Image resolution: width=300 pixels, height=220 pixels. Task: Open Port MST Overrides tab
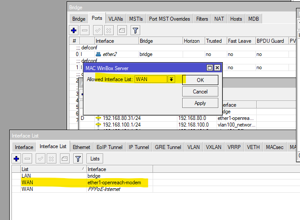click(x=169, y=19)
